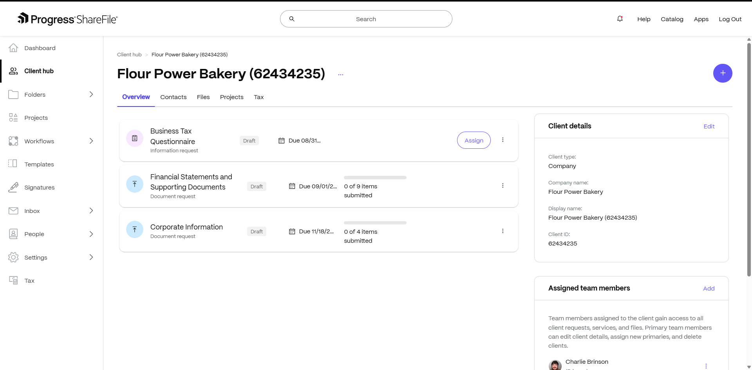
Task: Click into the Search field
Action: coord(366,19)
